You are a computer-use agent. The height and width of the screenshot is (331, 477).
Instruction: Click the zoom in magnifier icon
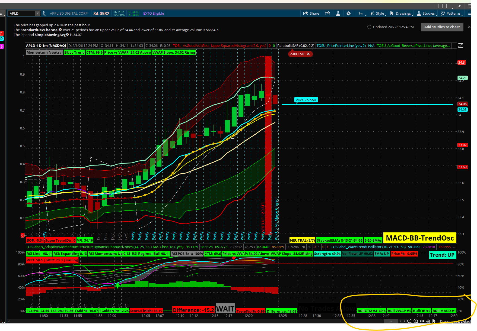416,321
